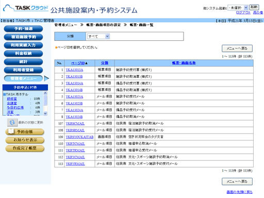Image resolution: width=264 pixels, height=198 pixels.
Task: Click the 住民側 空き状況照会のタブ文言 cell
Action: [x=184, y=137]
